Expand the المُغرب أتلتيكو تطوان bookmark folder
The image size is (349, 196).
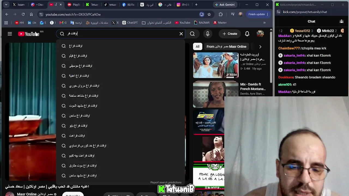[x=157, y=23]
